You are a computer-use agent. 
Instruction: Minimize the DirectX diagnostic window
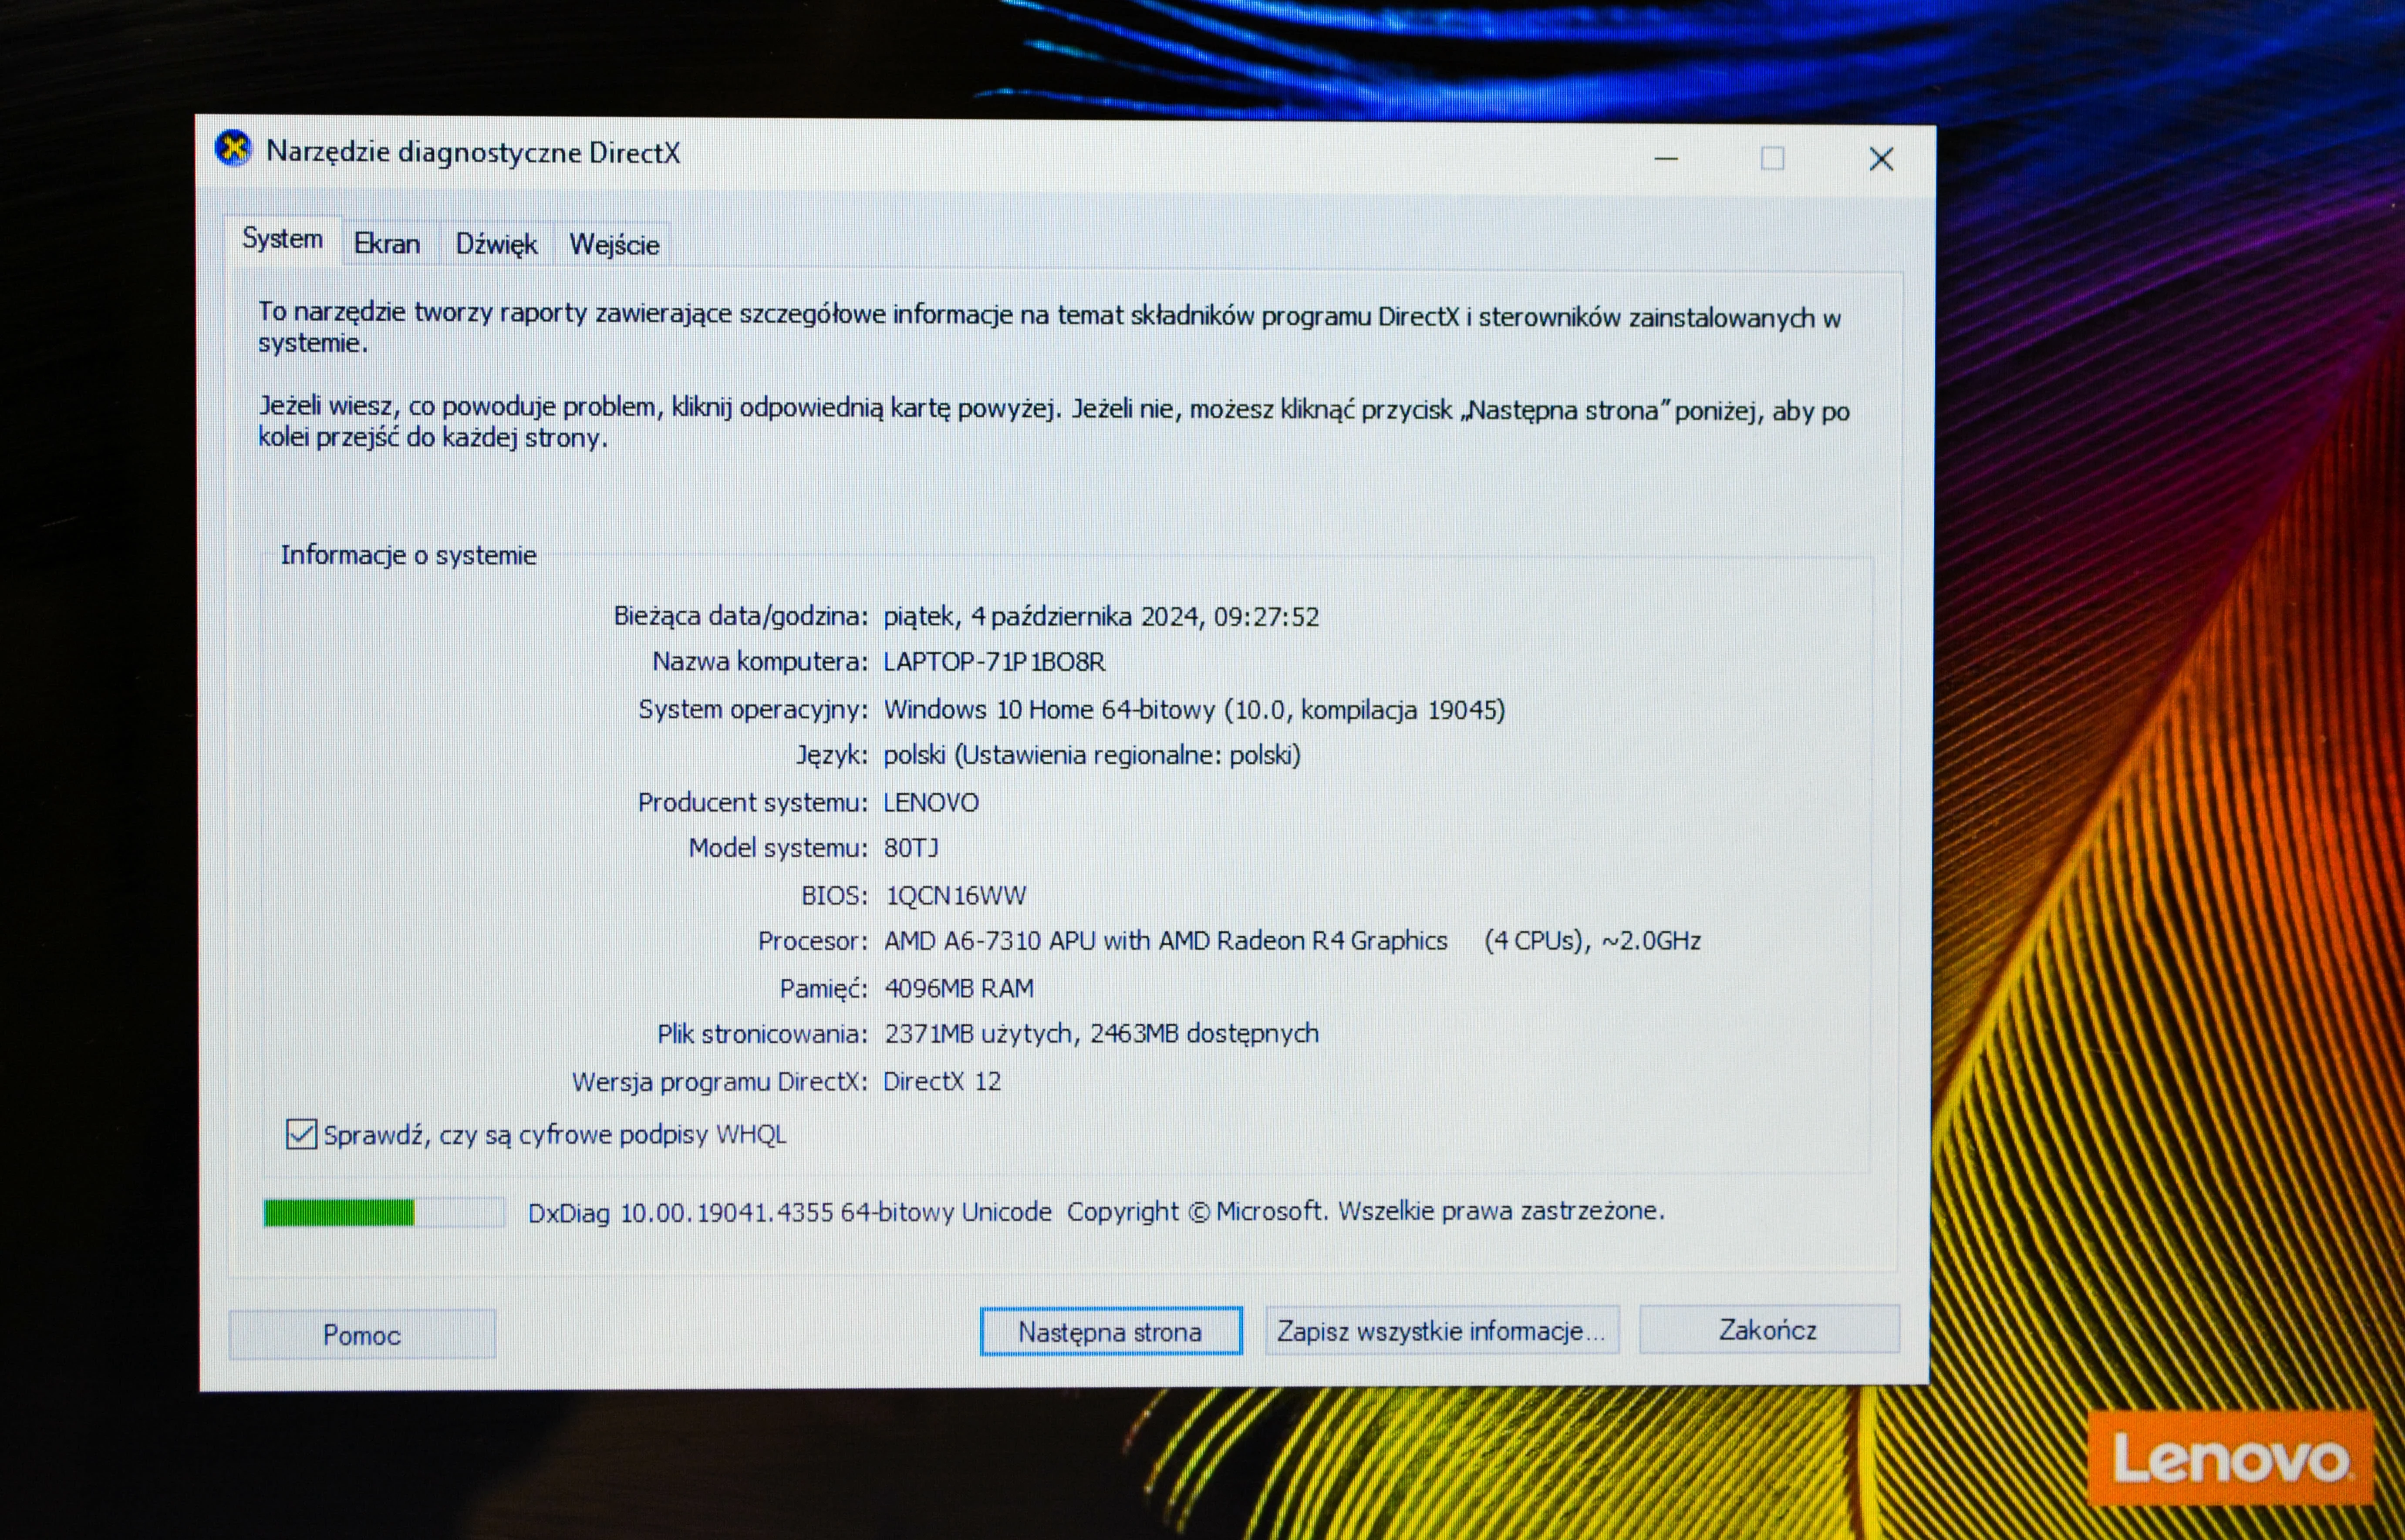point(1666,159)
